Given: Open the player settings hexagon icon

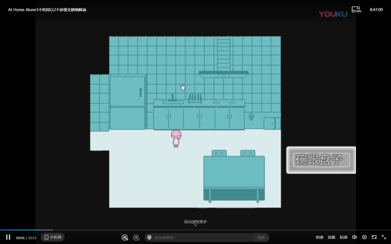Looking at the screenshot, I should [x=364, y=237].
